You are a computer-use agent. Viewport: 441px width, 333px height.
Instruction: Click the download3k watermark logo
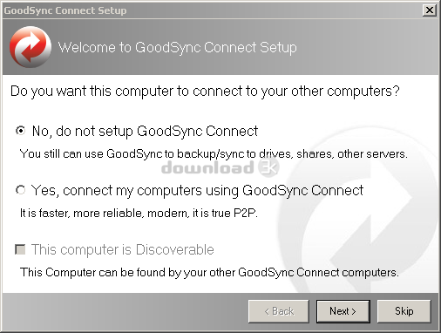click(x=220, y=167)
